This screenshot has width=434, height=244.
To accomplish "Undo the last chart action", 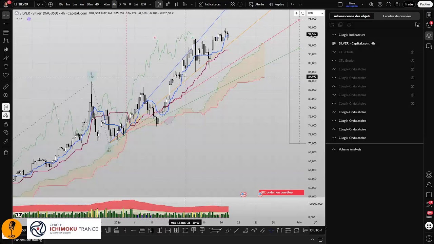I will 292,4.
